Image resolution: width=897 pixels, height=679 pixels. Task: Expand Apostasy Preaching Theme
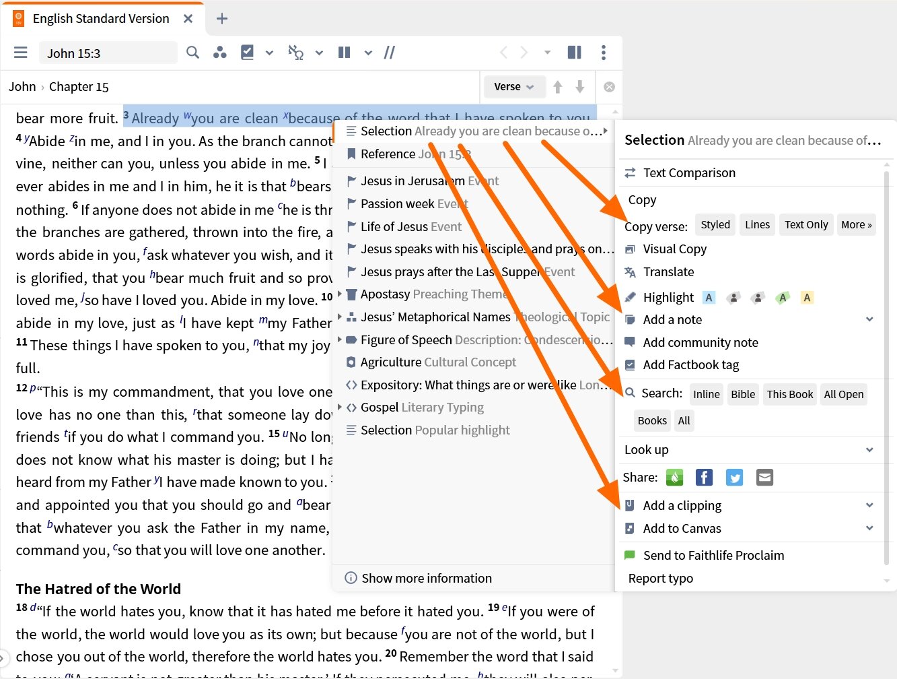coord(340,294)
